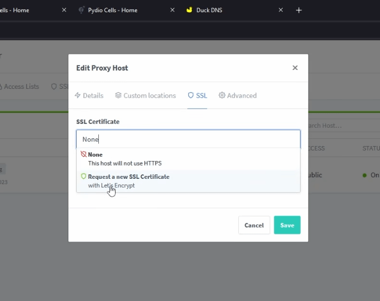Screen dimensions: 380x301
Task: Click the Advanced tab gear icon
Action: 222,96
